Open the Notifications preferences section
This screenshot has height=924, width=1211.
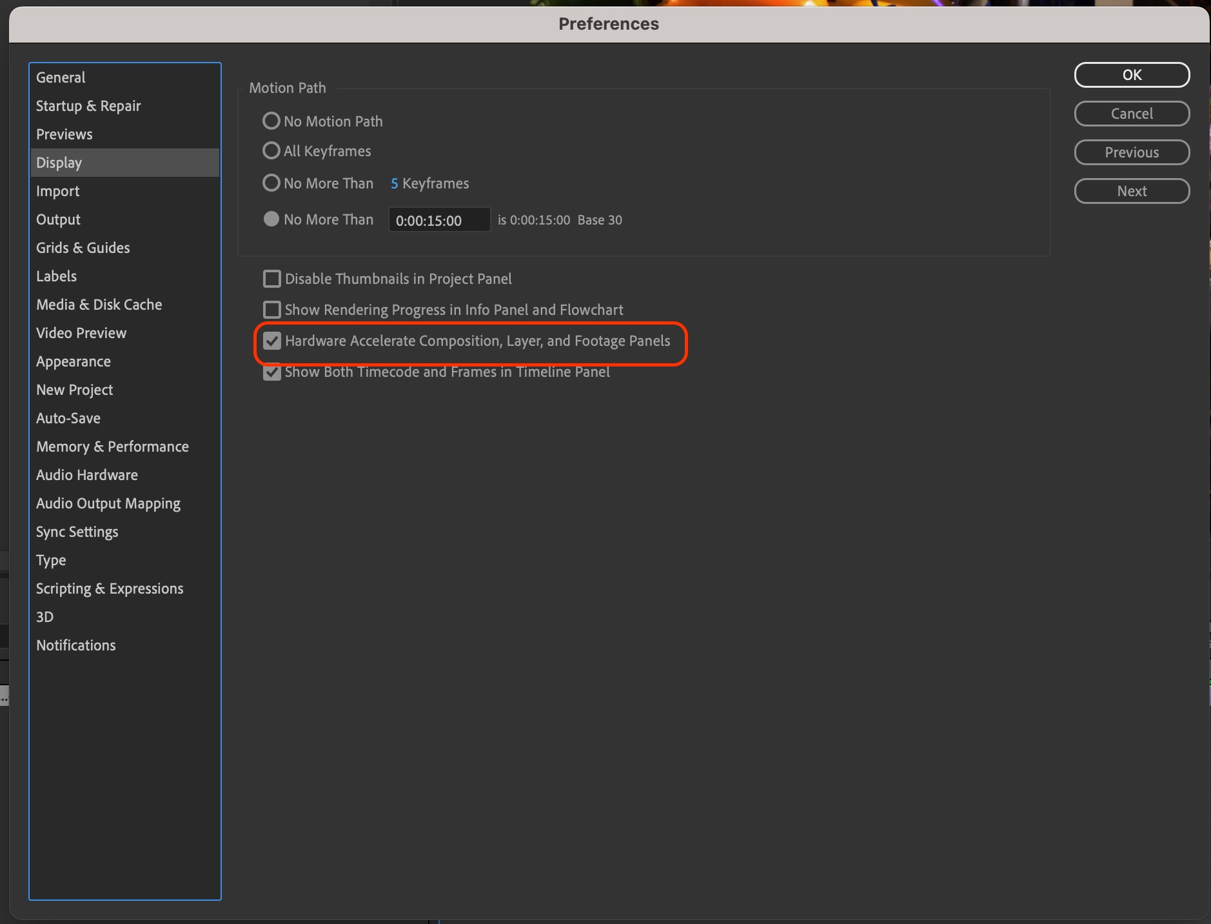[75, 645]
